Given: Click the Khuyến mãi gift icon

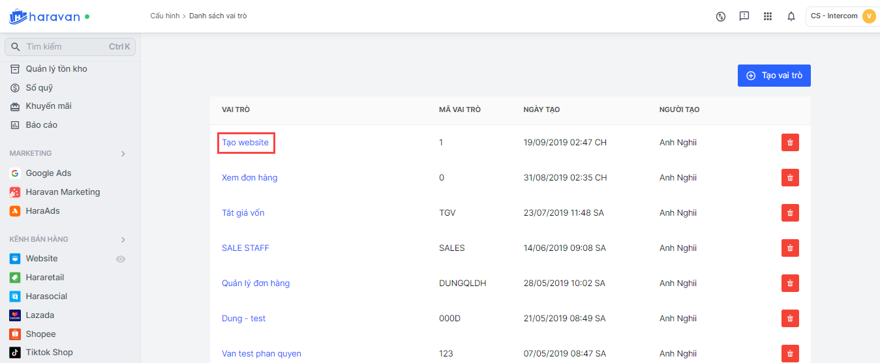Looking at the screenshot, I should pos(15,106).
